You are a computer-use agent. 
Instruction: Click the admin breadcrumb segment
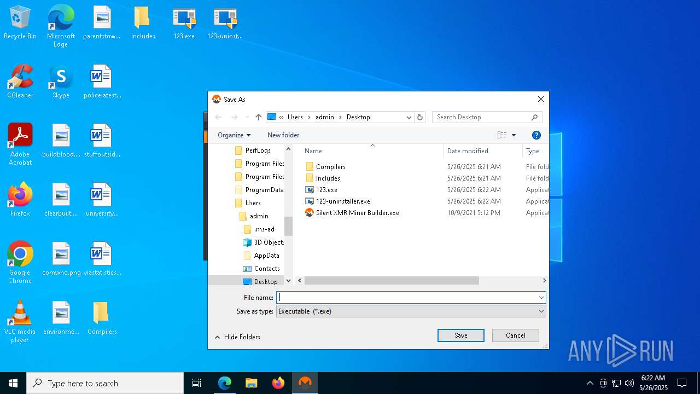[x=325, y=117]
